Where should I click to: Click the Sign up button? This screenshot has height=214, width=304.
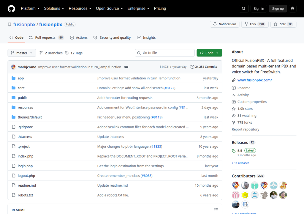click(x=278, y=9)
